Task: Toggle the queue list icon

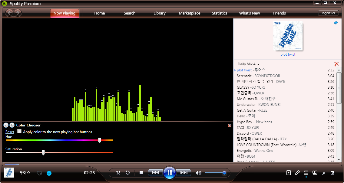Action: pyautogui.click(x=306, y=173)
